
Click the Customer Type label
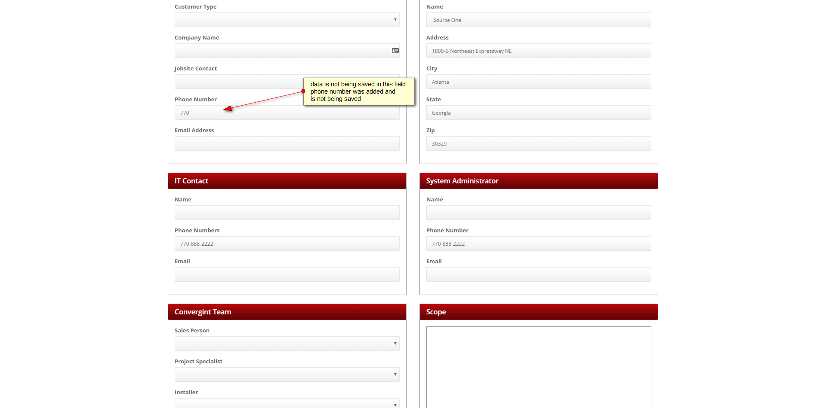point(195,7)
